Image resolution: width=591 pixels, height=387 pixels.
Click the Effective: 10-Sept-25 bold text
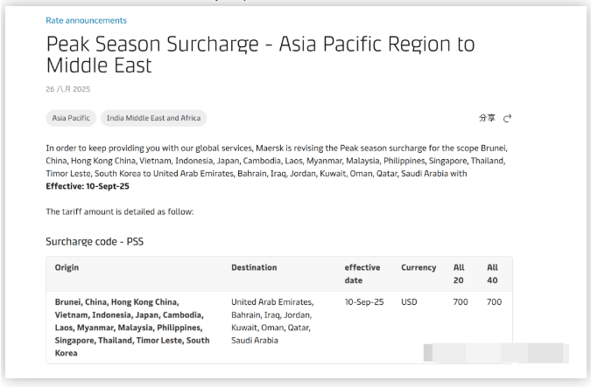88,186
